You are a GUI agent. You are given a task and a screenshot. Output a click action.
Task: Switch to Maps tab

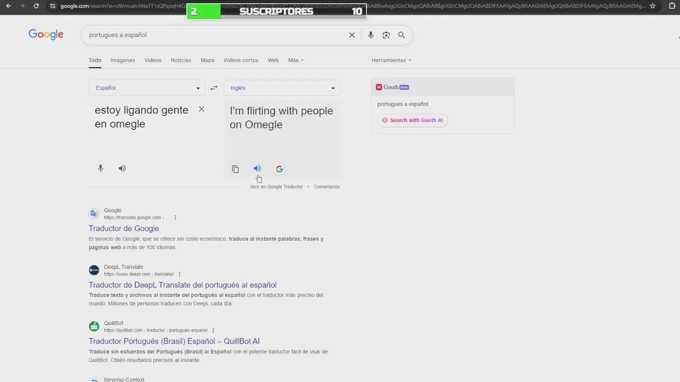(x=208, y=60)
